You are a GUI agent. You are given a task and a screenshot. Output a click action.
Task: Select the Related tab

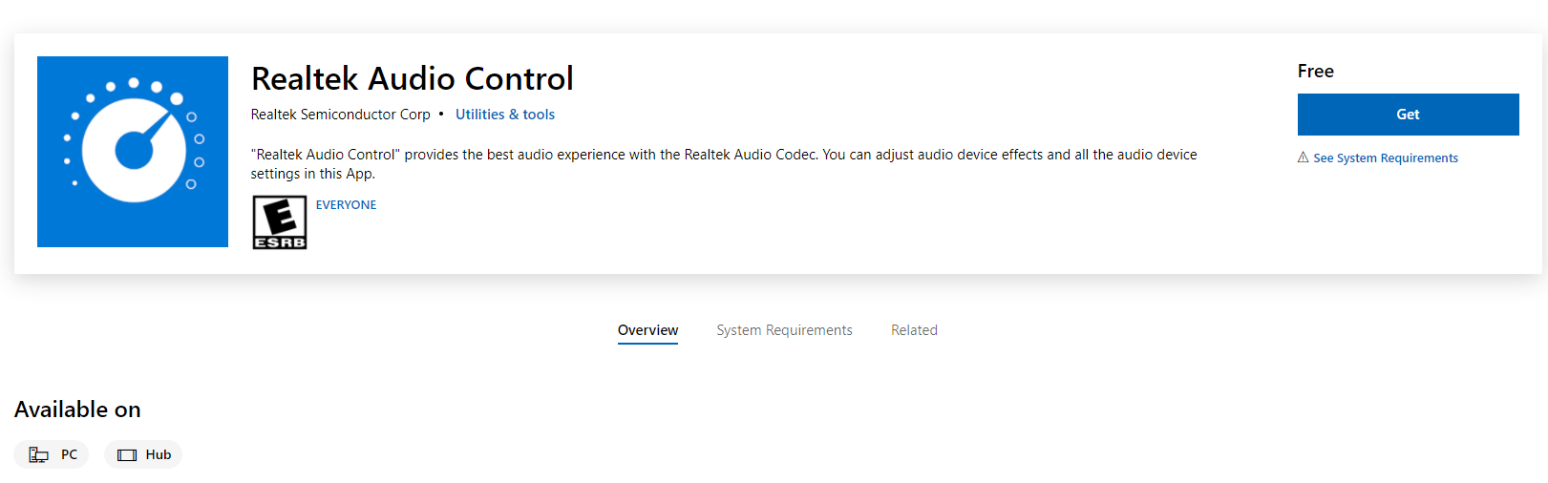click(914, 330)
